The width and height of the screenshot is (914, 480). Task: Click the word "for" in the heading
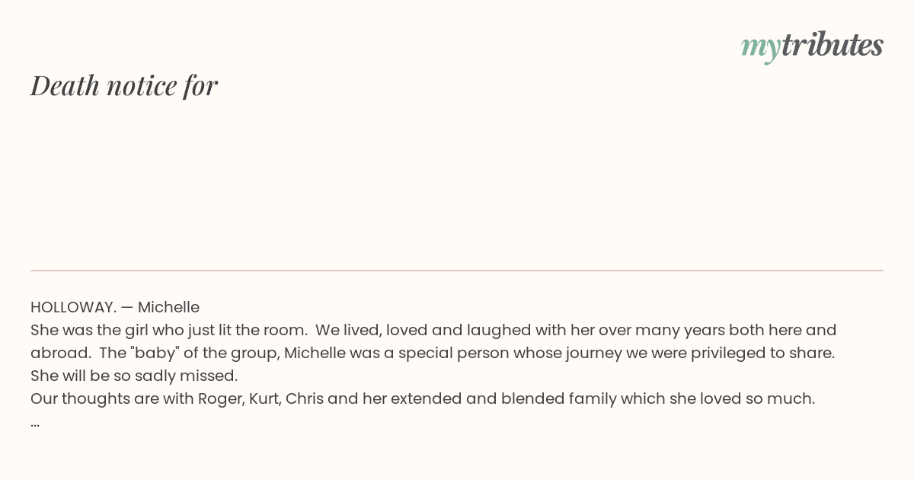pyautogui.click(x=200, y=85)
